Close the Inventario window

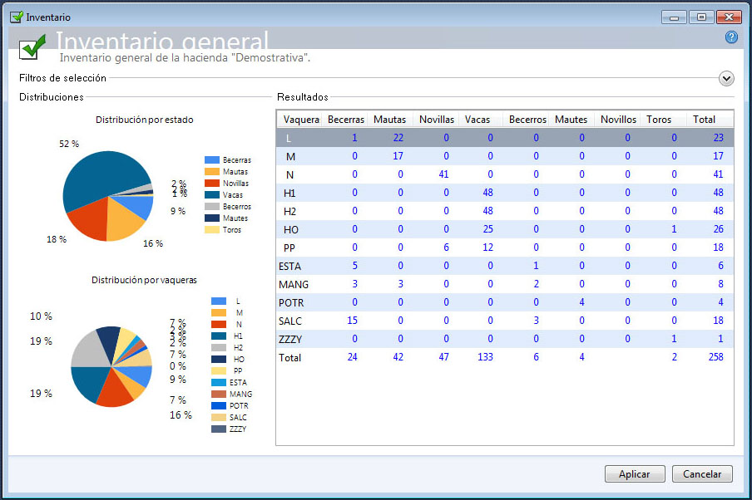(729, 17)
